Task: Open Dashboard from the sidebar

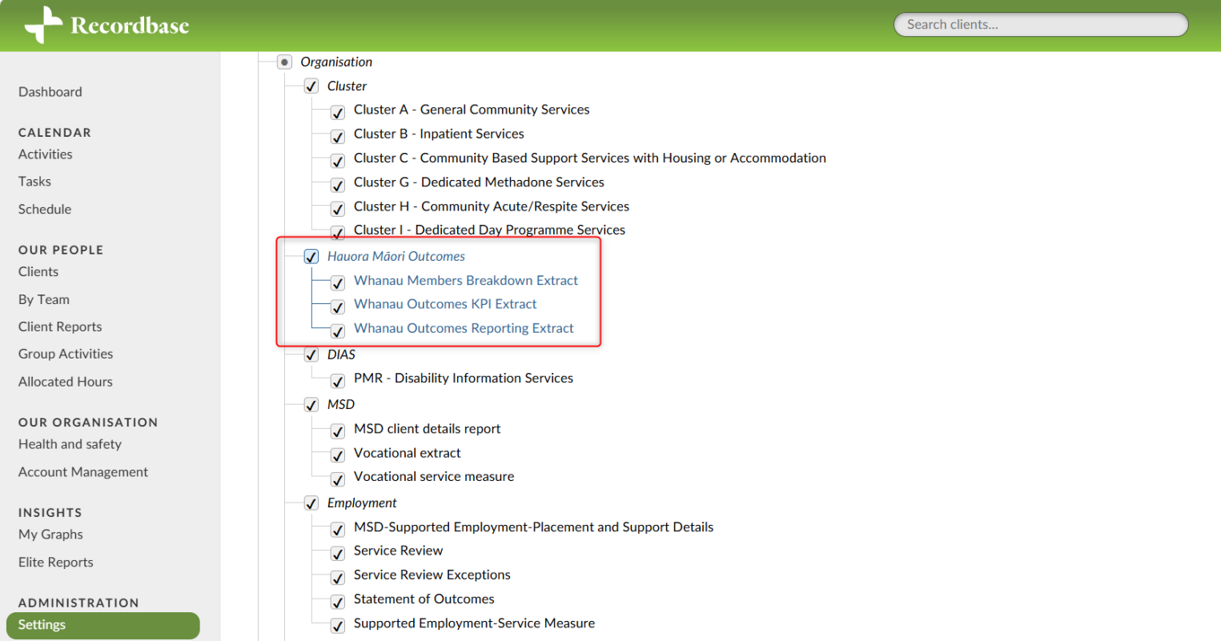Action: (50, 92)
